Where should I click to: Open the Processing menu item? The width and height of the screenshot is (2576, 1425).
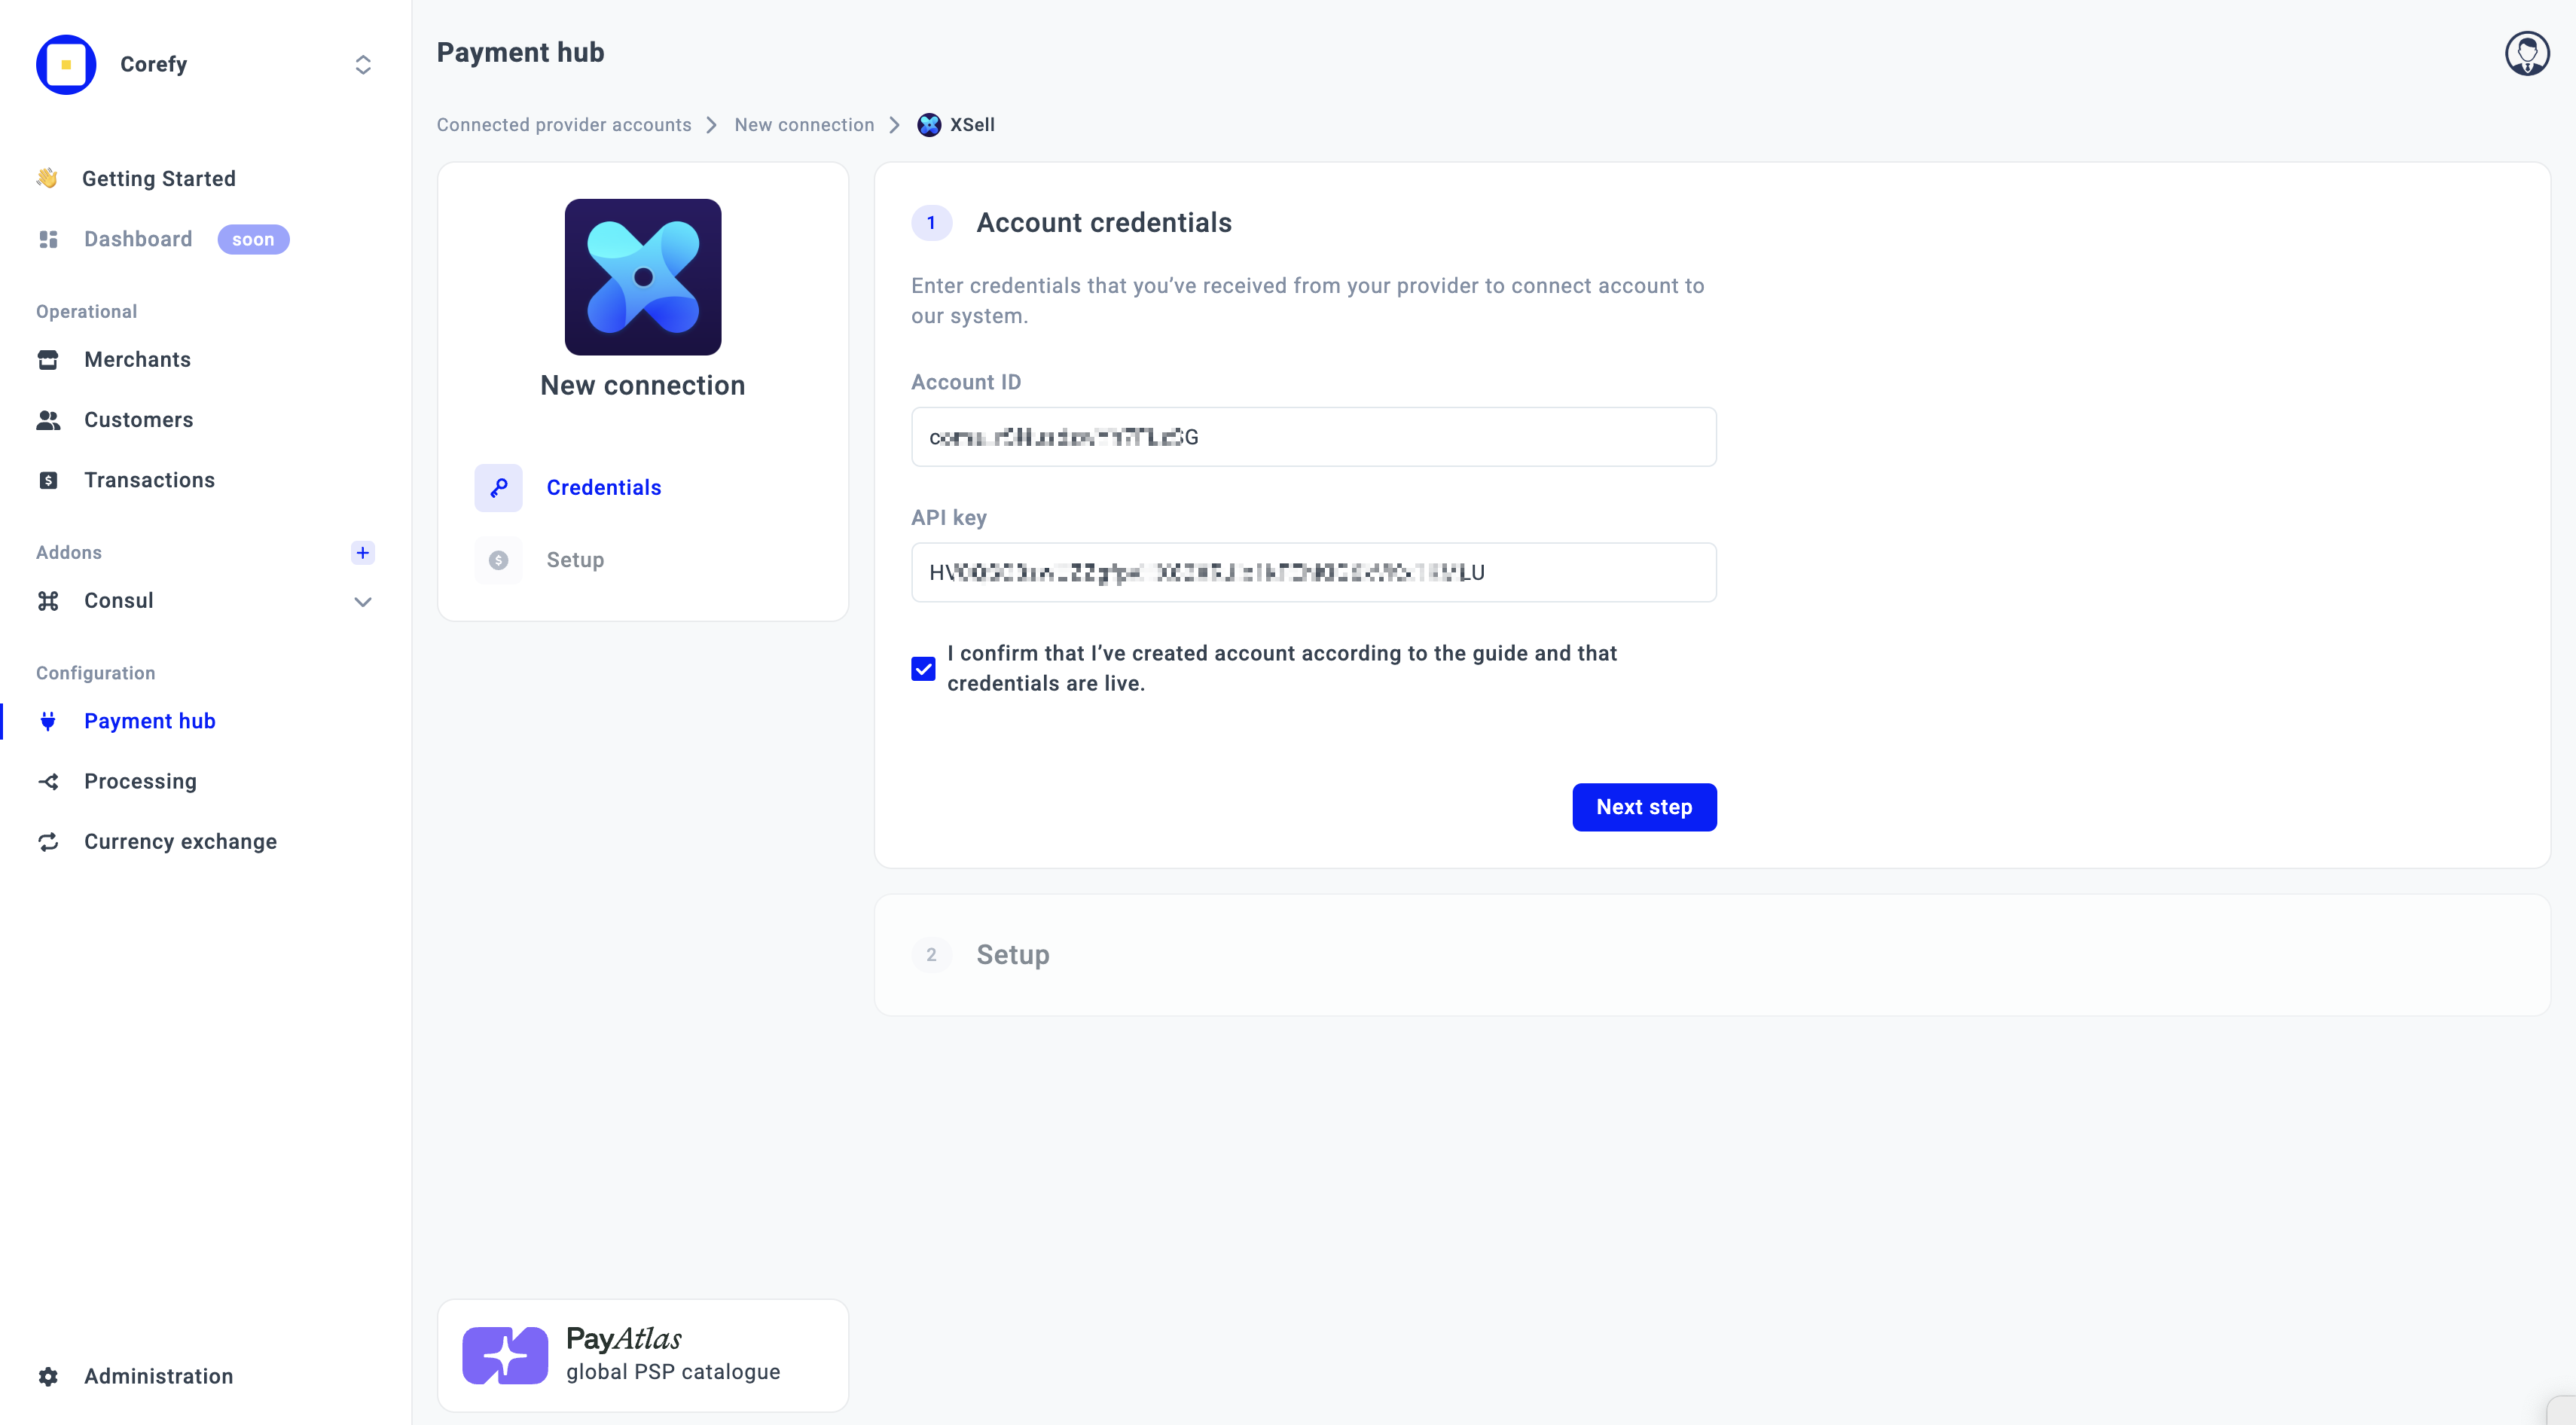pyautogui.click(x=140, y=781)
